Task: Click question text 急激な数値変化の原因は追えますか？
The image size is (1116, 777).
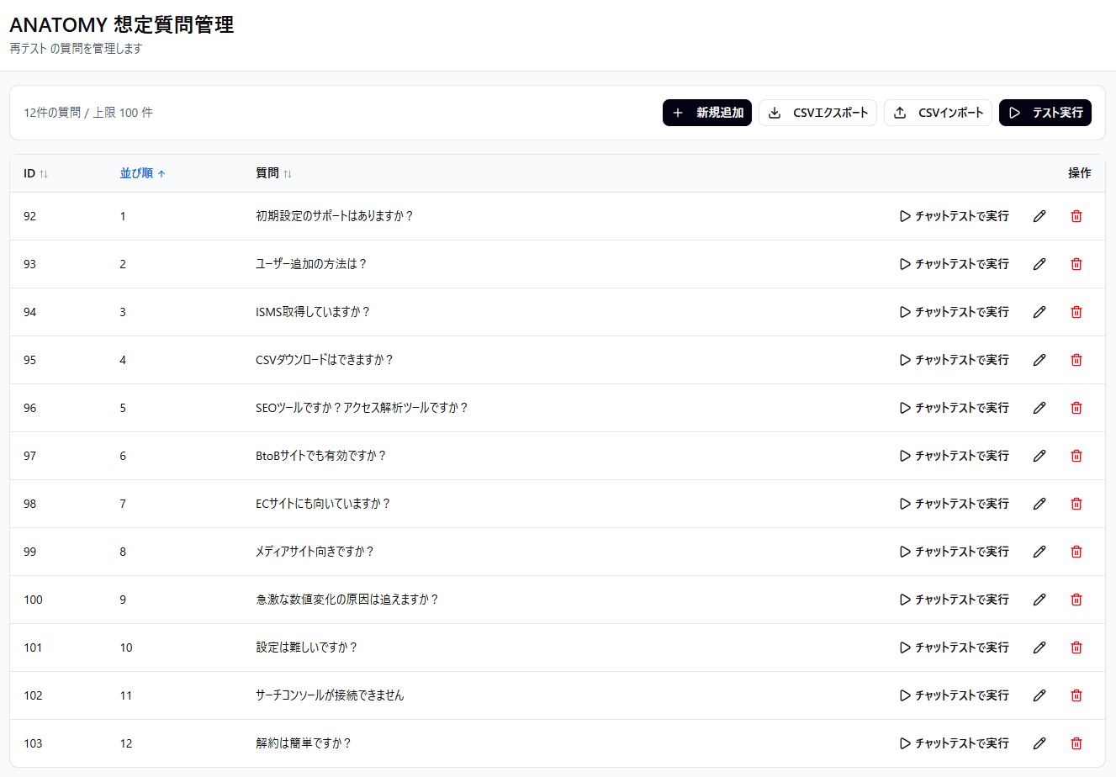Action: [347, 600]
